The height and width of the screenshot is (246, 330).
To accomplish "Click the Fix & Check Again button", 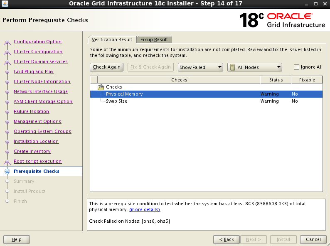I will 150,67.
